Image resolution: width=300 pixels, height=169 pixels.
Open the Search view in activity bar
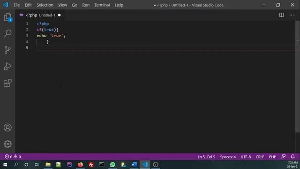tap(7, 33)
